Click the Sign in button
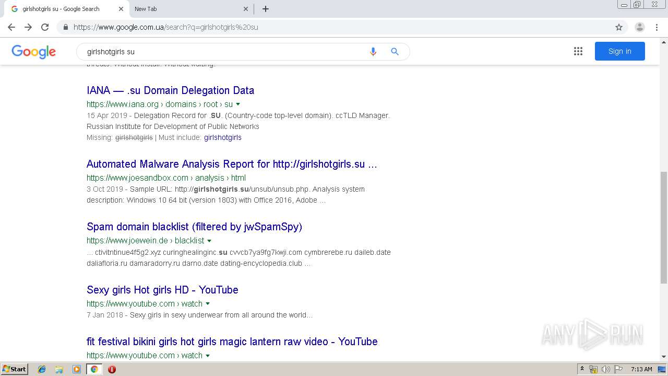668x376 pixels. pyautogui.click(x=619, y=51)
